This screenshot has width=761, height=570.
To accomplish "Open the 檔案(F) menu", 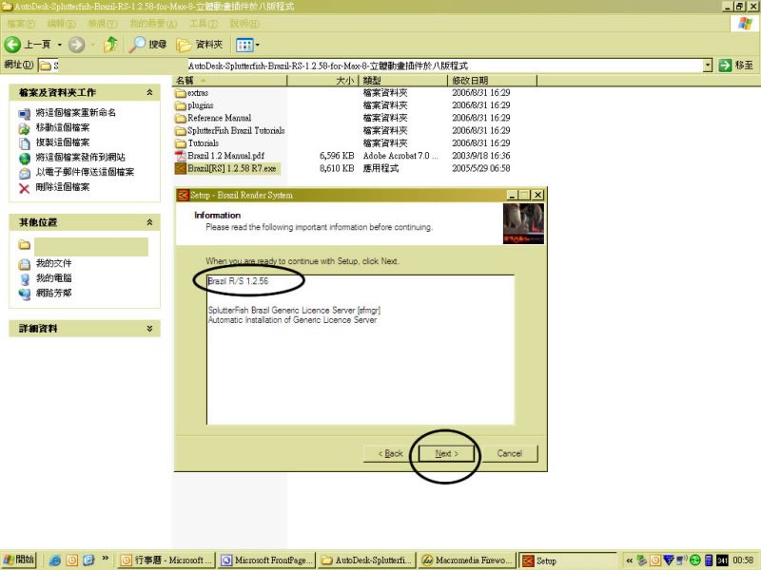I will click(21, 23).
